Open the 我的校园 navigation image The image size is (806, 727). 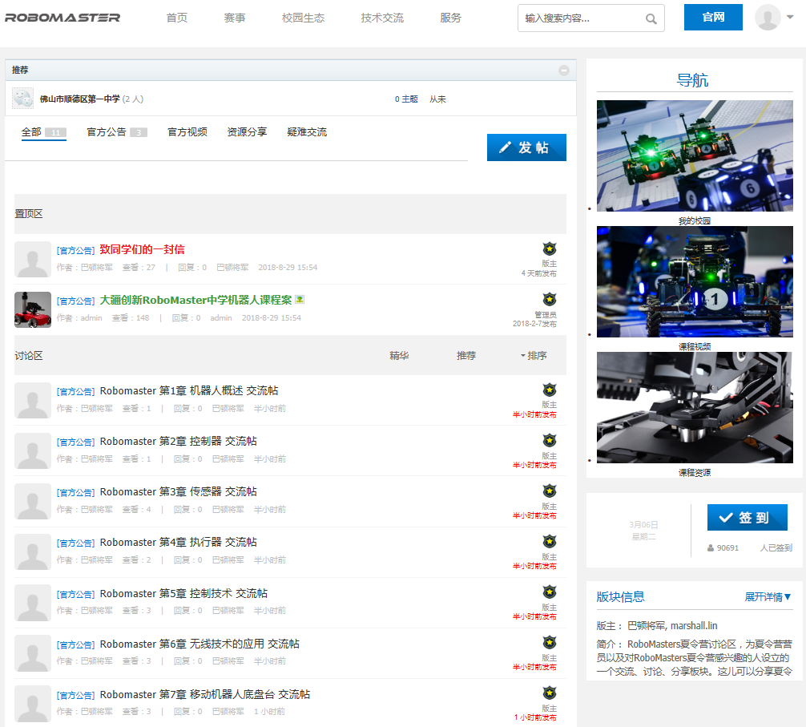695,155
